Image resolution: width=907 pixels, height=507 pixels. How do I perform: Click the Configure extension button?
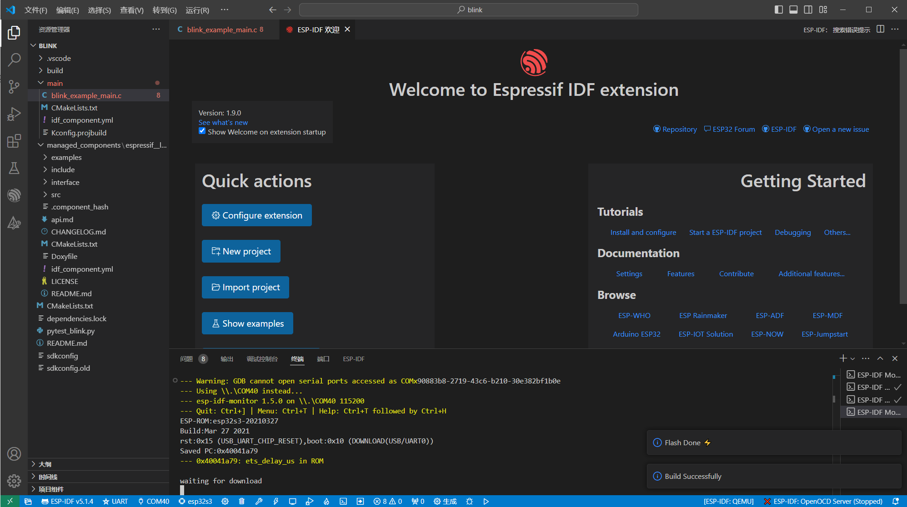click(257, 215)
